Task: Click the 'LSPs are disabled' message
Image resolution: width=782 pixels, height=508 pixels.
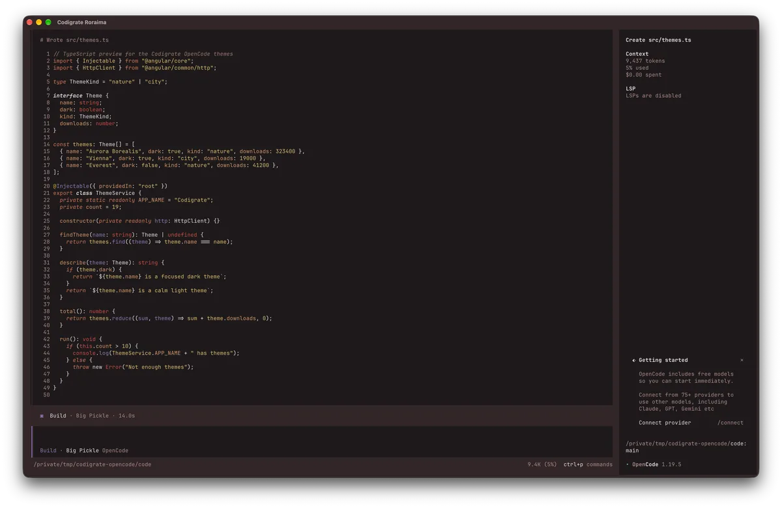Action: (x=654, y=95)
